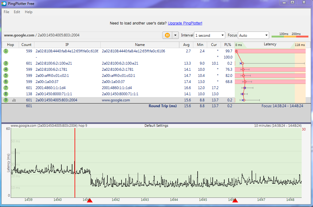Click the Default Settings label above the graph
This screenshot has width=313, height=207.
coord(156,126)
